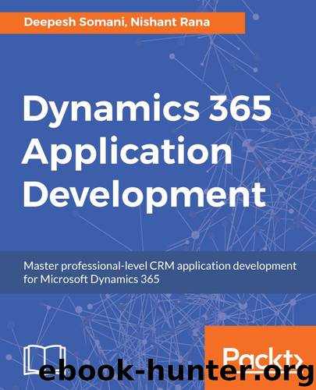Click the open book icon
The height and width of the screenshot is (390, 316).
click(x=44, y=360)
